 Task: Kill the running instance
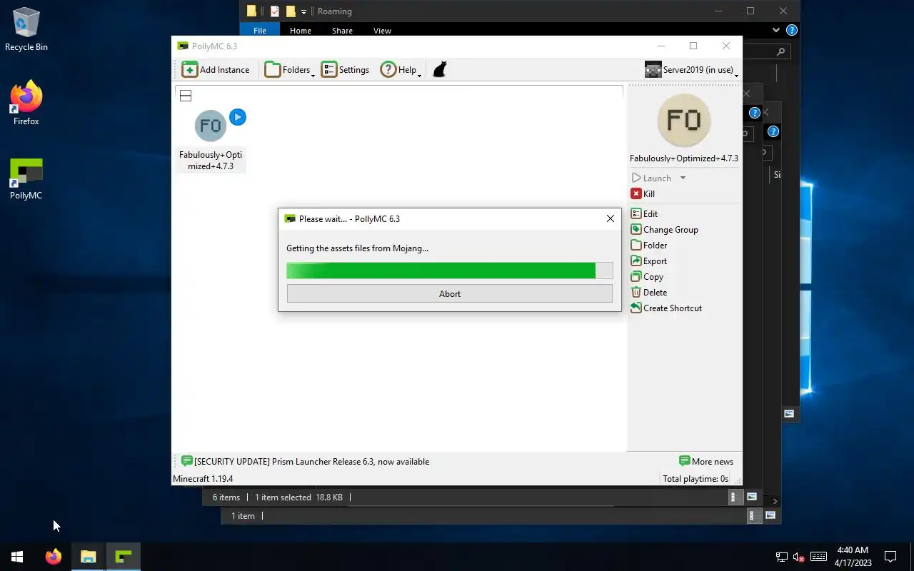[x=643, y=193]
